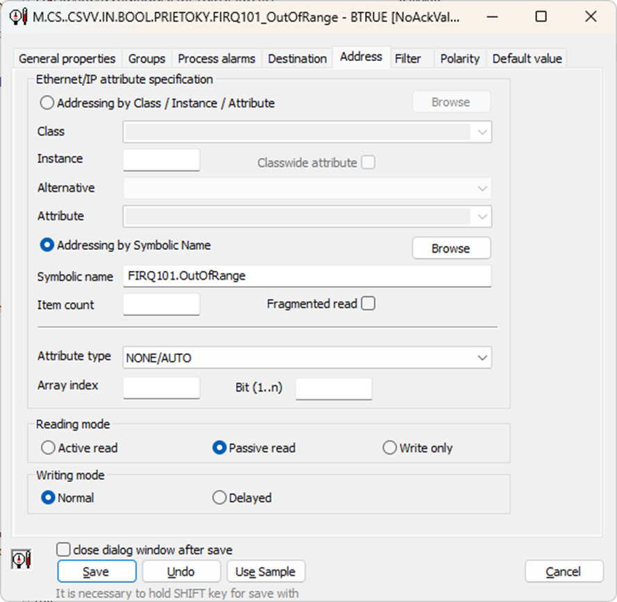Click Browse next to Symbolic Name addressing
This screenshot has height=602, width=617.
tap(451, 248)
